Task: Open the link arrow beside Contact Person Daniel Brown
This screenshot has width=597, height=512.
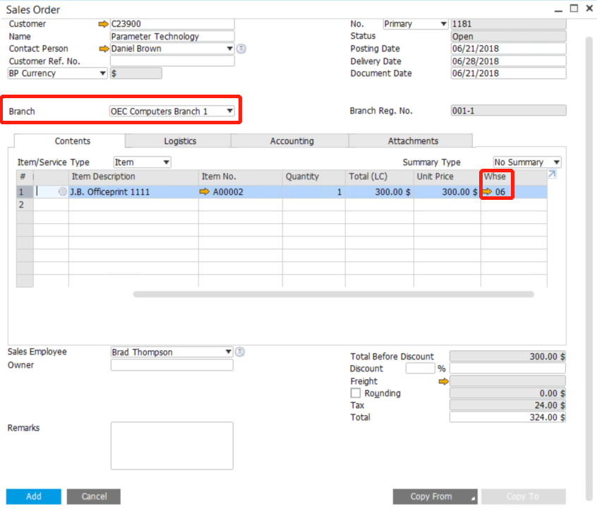Action: point(103,48)
